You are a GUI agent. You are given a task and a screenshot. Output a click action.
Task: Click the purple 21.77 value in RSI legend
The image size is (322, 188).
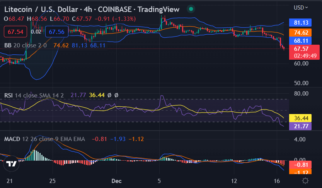78,95
